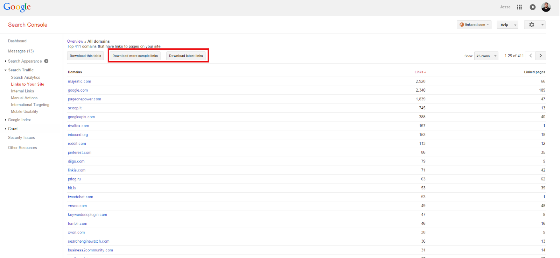Click the Linked pages column header

click(x=534, y=72)
